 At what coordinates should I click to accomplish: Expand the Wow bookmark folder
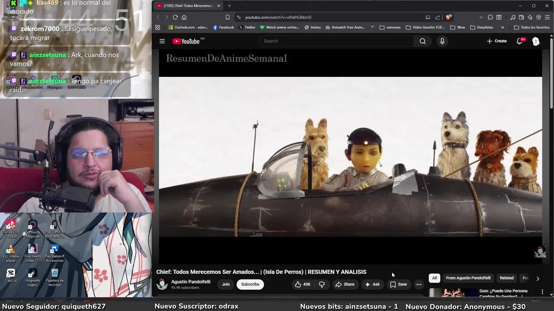coord(457,27)
